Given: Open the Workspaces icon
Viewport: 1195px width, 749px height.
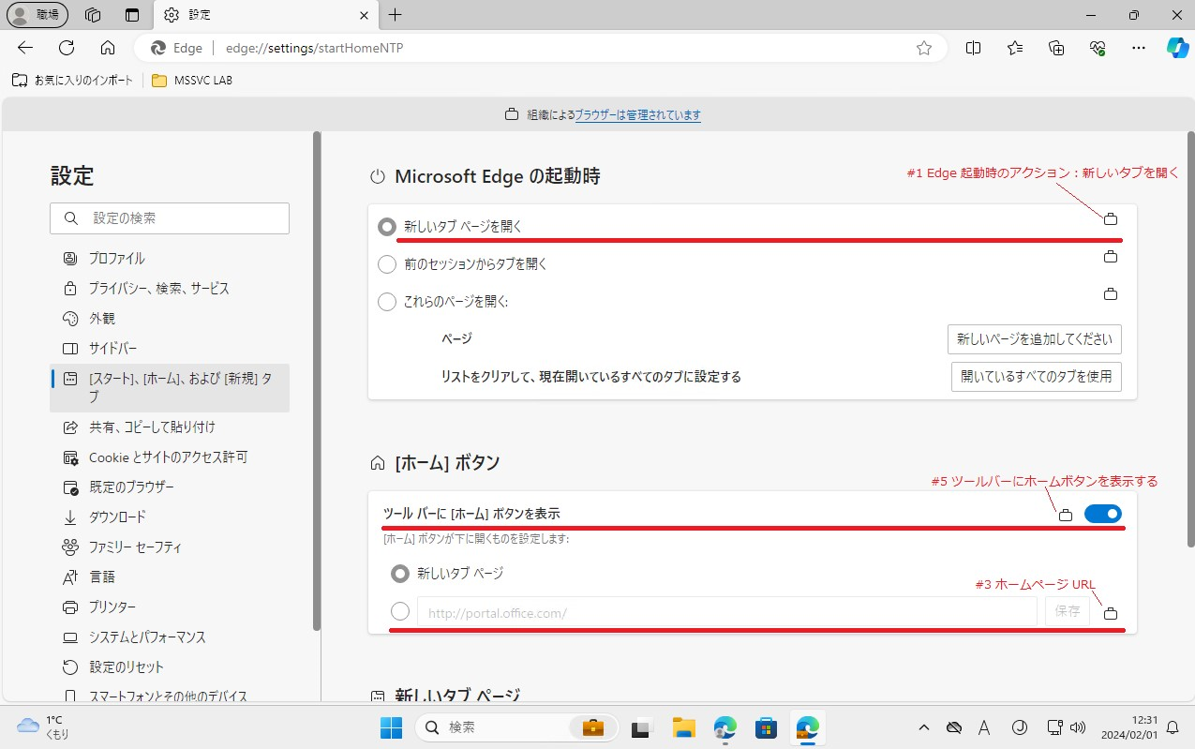Looking at the screenshot, I should [93, 15].
